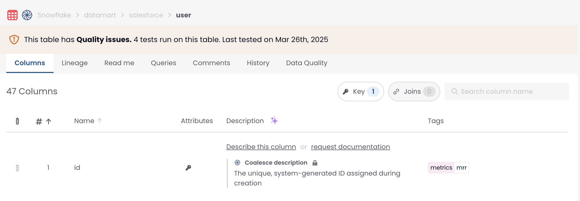Open the Queries tab
Image resolution: width=580 pixels, height=201 pixels.
click(163, 63)
